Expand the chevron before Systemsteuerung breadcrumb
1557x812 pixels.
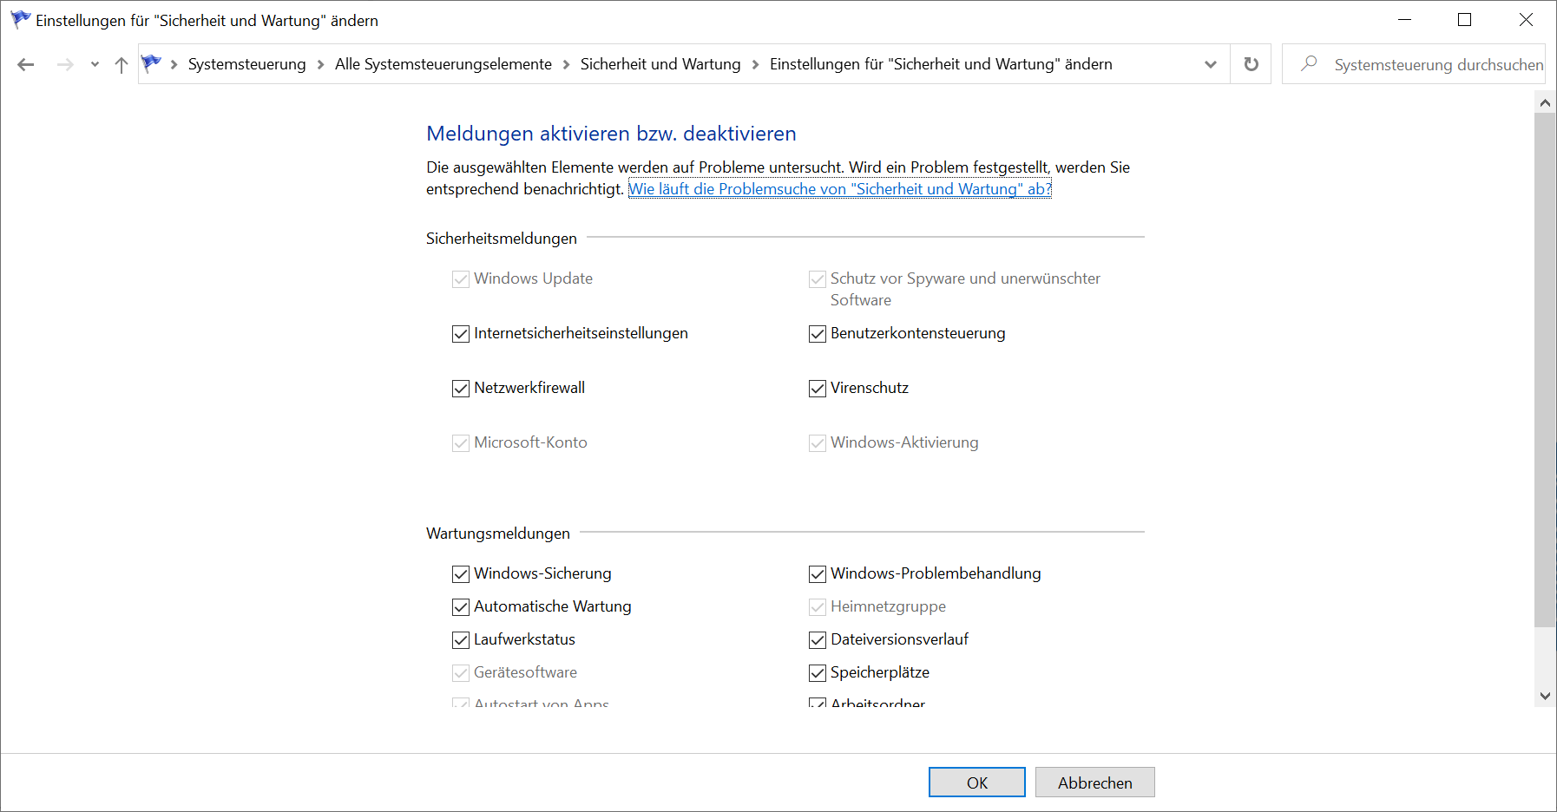(174, 64)
